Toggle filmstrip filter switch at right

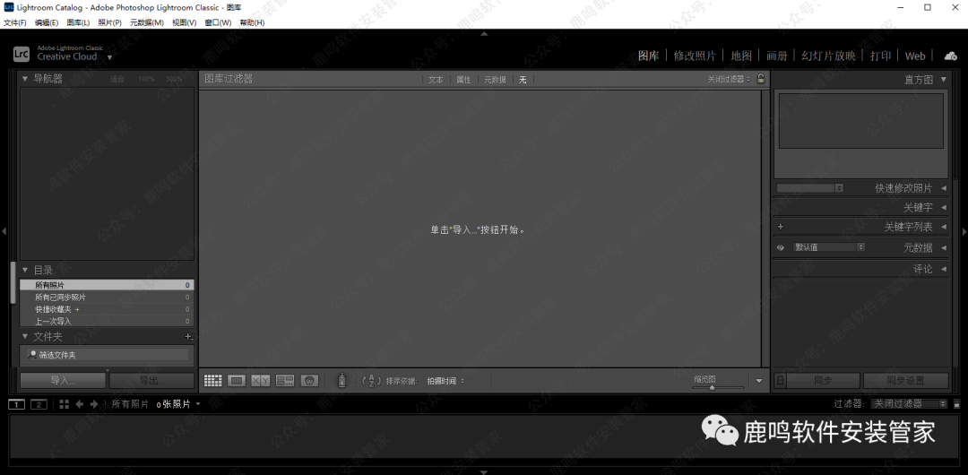[x=957, y=404]
